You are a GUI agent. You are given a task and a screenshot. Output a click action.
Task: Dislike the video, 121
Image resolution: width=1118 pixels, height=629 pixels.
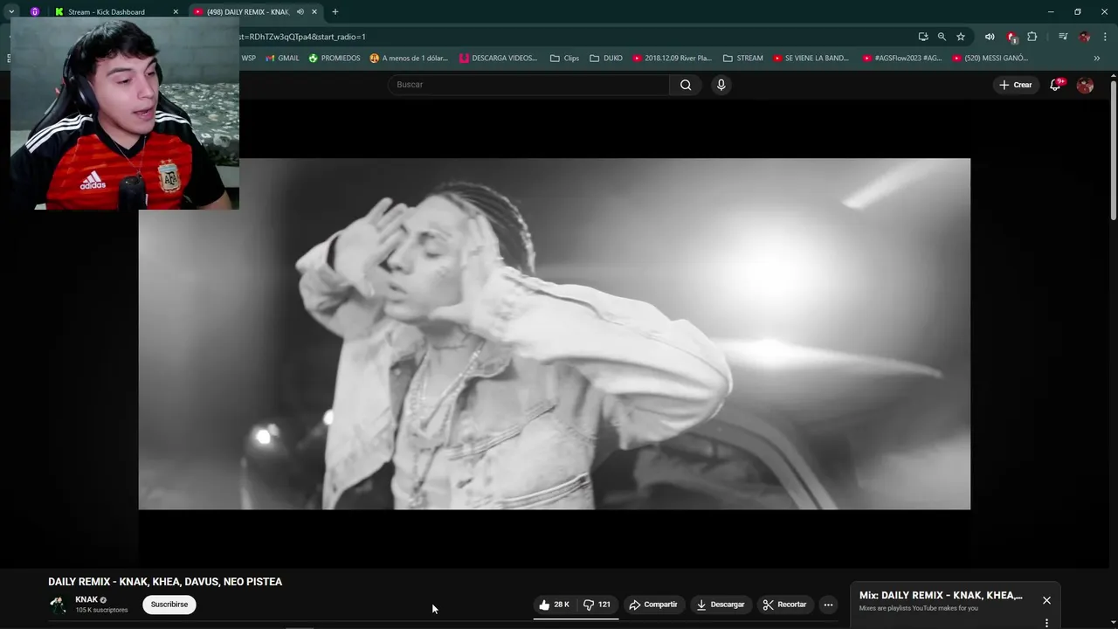click(597, 605)
